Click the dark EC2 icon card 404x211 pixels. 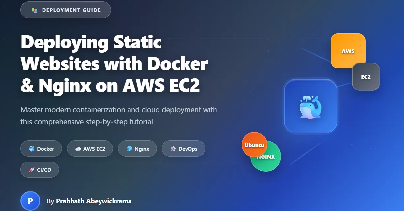click(x=365, y=77)
